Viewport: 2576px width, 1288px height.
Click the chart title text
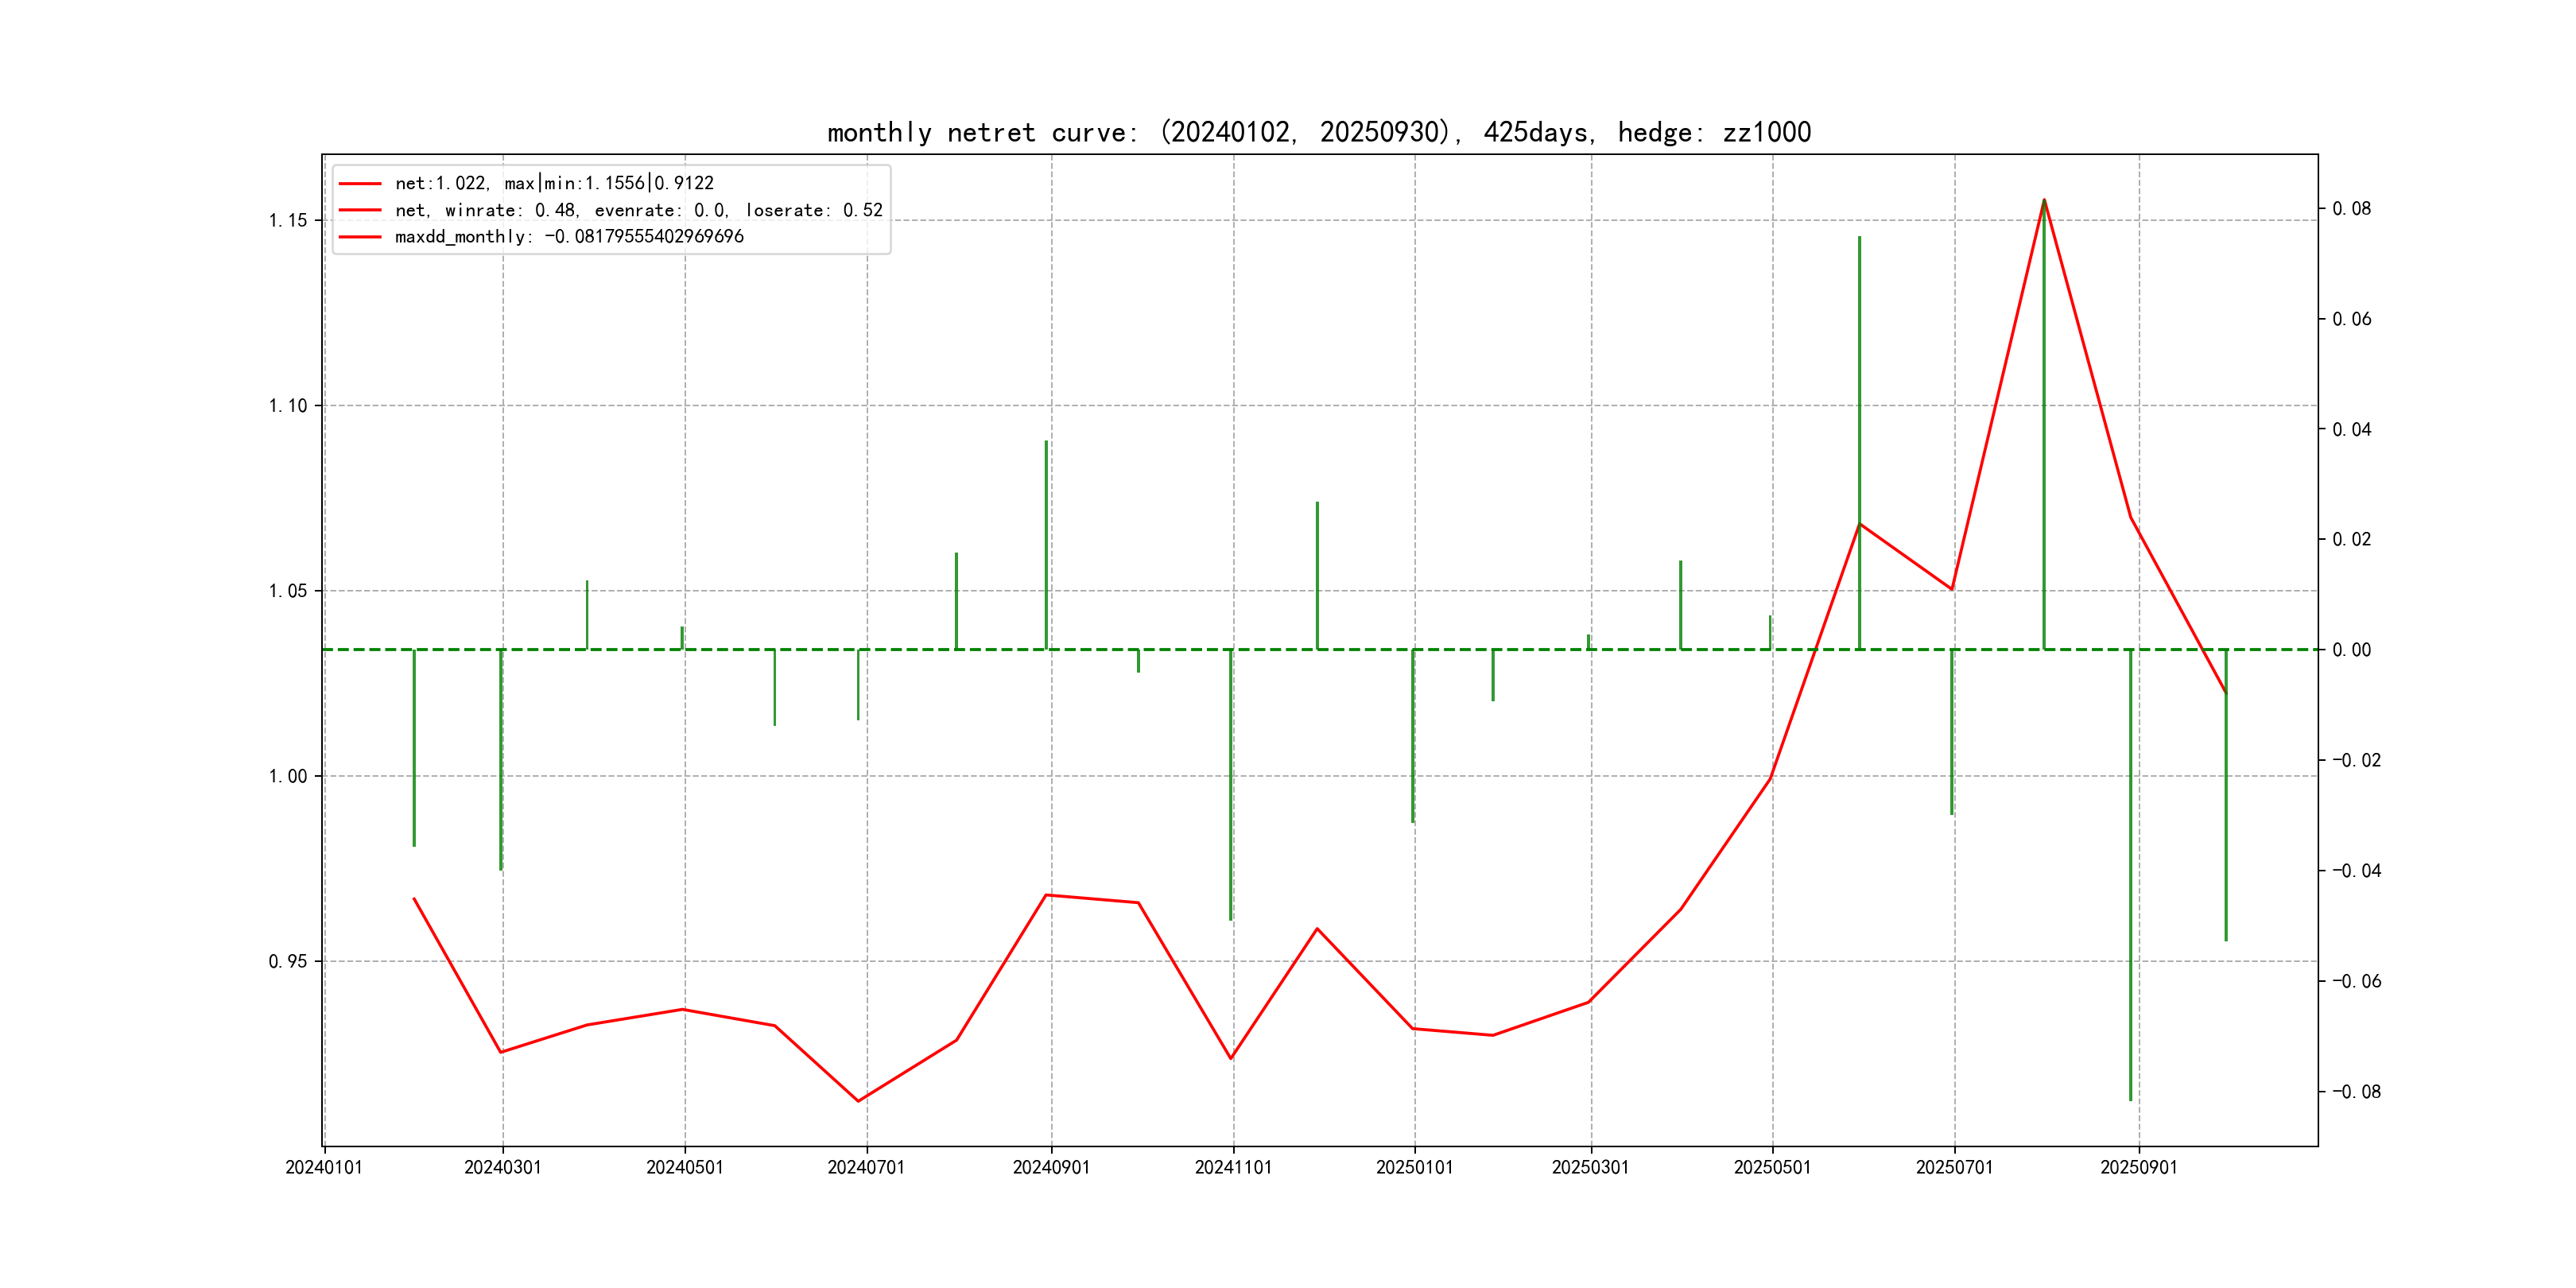coord(1318,132)
